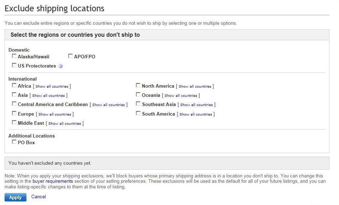Check the Middle East checkbox

pyautogui.click(x=14, y=123)
